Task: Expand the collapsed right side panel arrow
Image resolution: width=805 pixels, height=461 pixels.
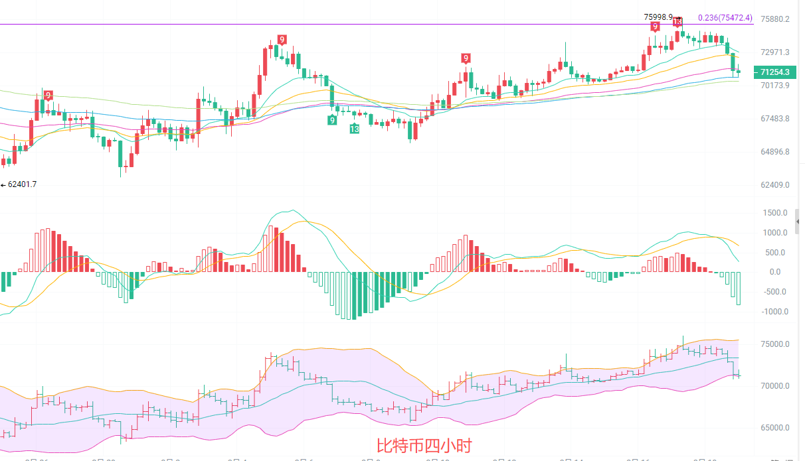Action: (798, 221)
